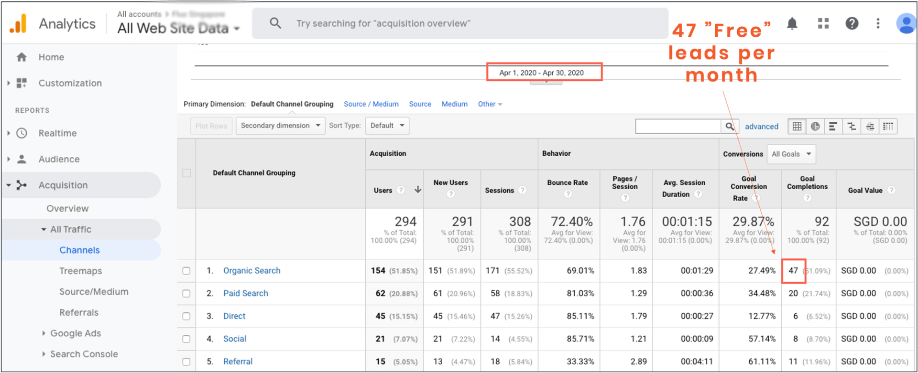Viewport: 918px width, 373px height.
Task: Open the Google apps grid icon
Action: 823,23
